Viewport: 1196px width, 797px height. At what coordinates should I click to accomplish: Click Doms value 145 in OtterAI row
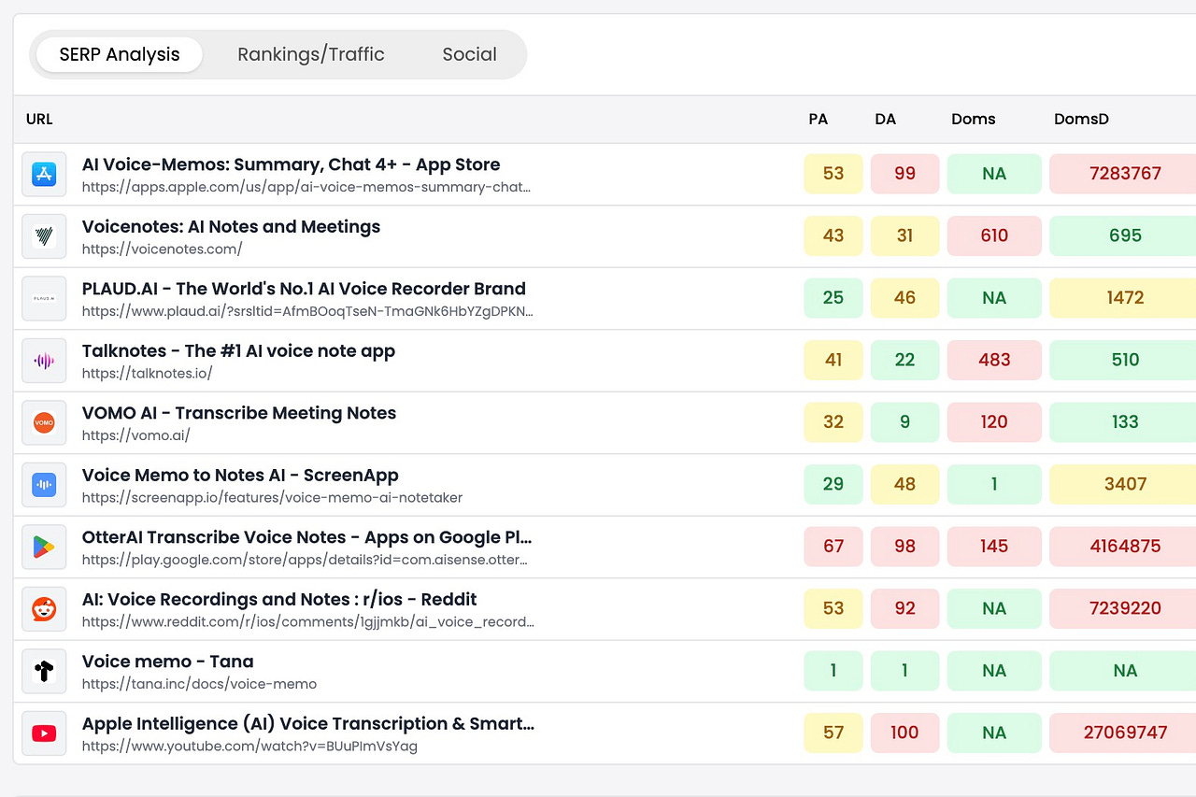pyautogui.click(x=994, y=547)
